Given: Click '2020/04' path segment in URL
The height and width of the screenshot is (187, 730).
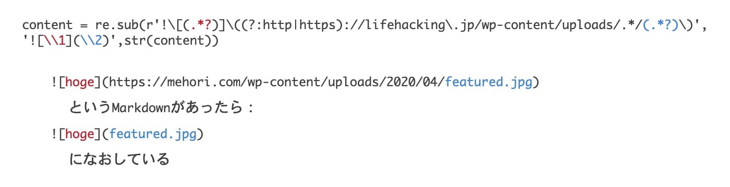Looking at the screenshot, I should [x=411, y=83].
